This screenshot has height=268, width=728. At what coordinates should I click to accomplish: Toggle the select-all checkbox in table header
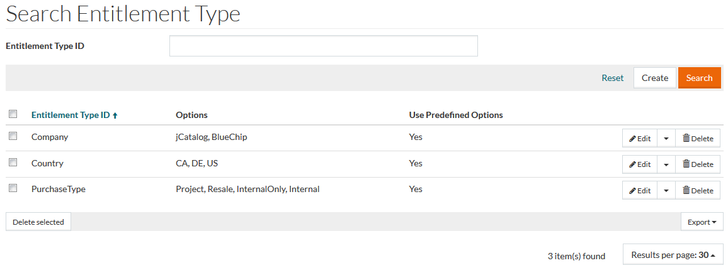coord(13,114)
